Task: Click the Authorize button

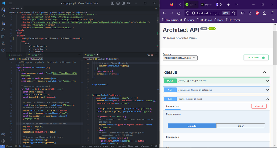Action: point(256,57)
